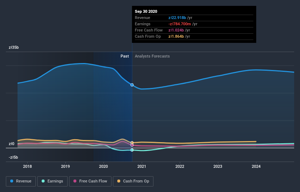The width and height of the screenshot is (300, 192).
Task: Select the 2021 x-axis label
Action: tap(141, 166)
